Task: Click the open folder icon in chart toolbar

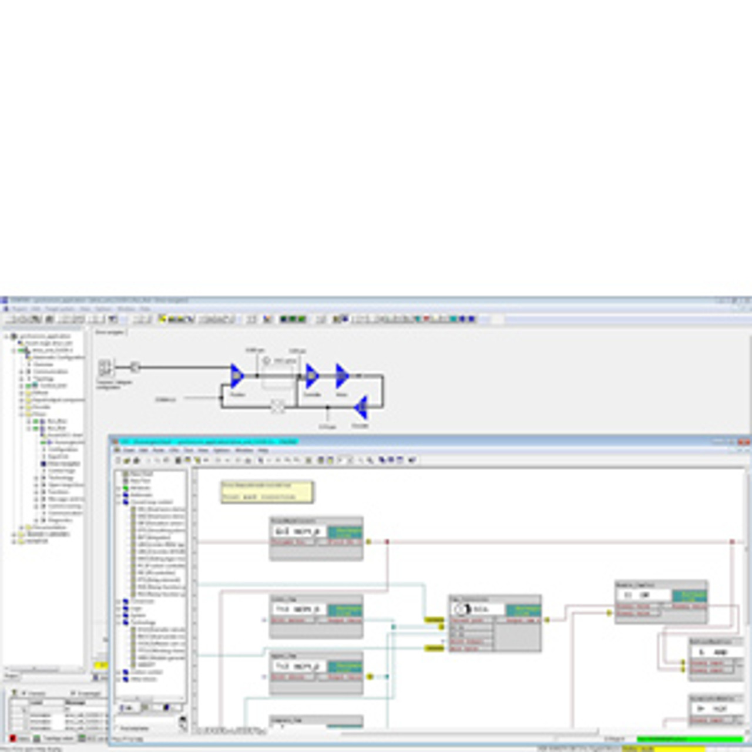Action: [x=127, y=460]
